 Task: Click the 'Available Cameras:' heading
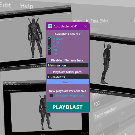pyautogui.click(x=67, y=34)
